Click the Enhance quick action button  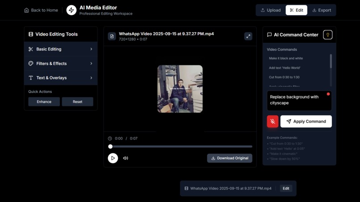click(x=44, y=102)
